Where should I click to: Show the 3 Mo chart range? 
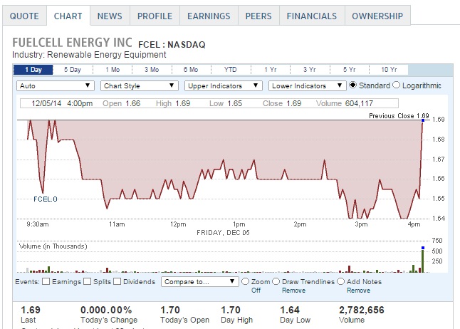[x=152, y=70]
